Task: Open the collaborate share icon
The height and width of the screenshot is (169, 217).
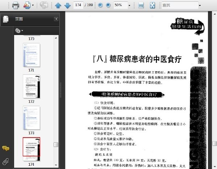Action: click(x=27, y=5)
